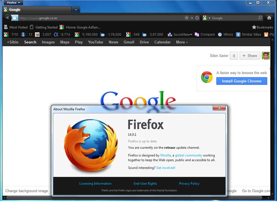Click the Bing index 1,78,000 indicator
The width and height of the screenshot is (277, 202).
pos(111,34)
